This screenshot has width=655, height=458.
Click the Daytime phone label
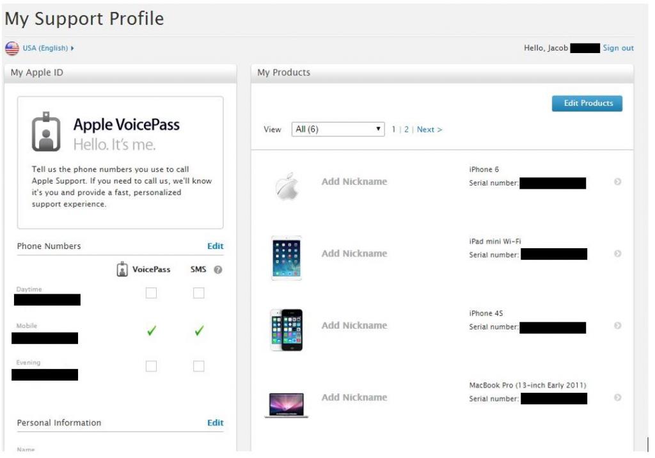click(29, 289)
